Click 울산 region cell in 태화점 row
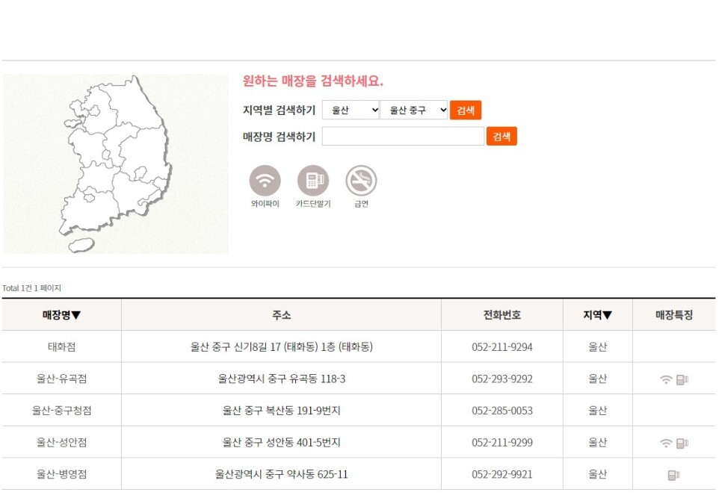Image resolution: width=722 pixels, height=495 pixels. coord(597,347)
